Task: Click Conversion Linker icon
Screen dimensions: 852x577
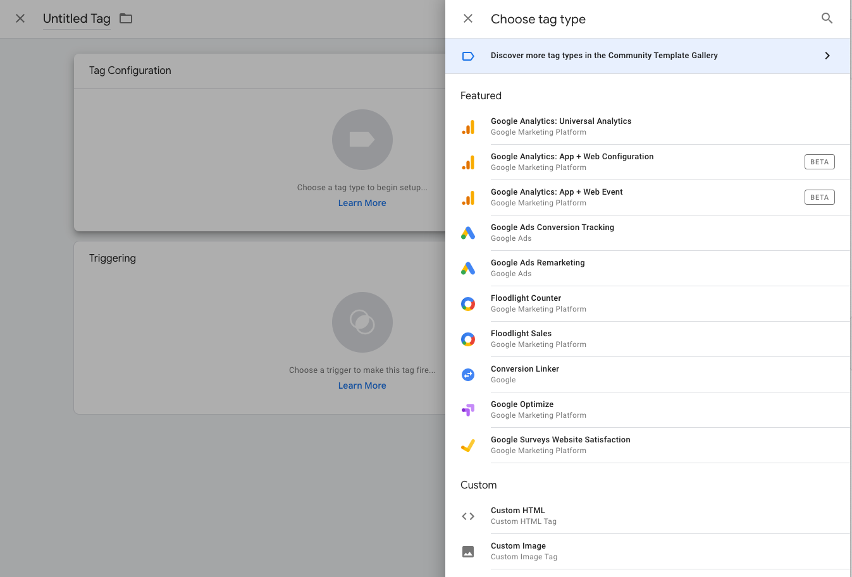Action: (x=468, y=375)
